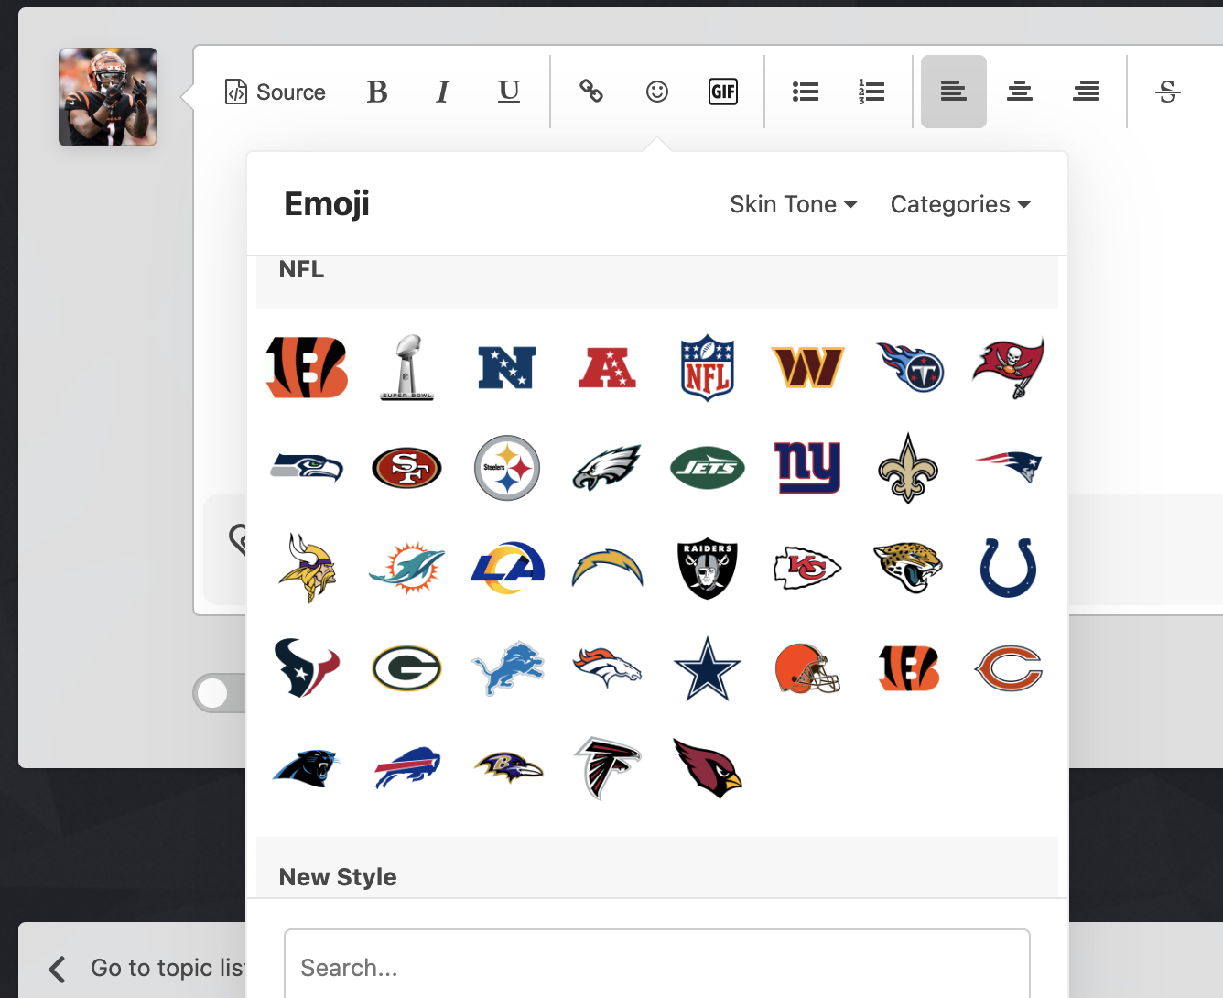Select the Super Bowl trophy emoji

tap(407, 367)
